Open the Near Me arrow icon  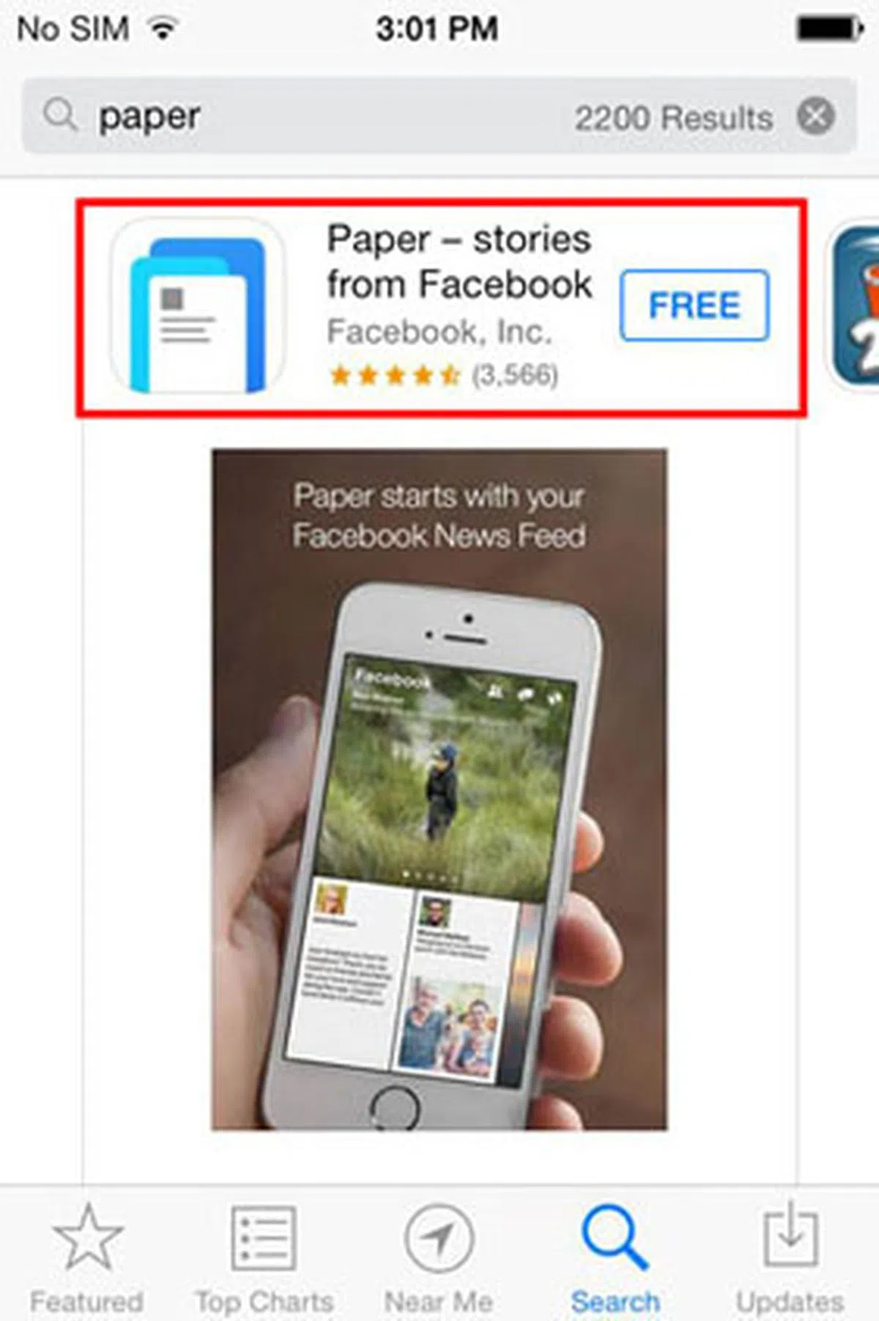pyautogui.click(x=439, y=1237)
